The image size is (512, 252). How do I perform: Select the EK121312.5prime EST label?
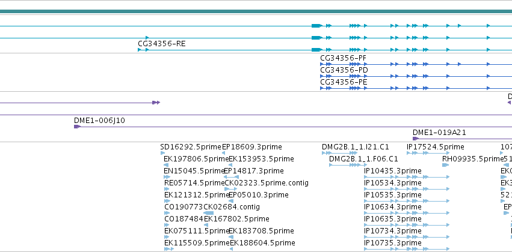[196, 195]
